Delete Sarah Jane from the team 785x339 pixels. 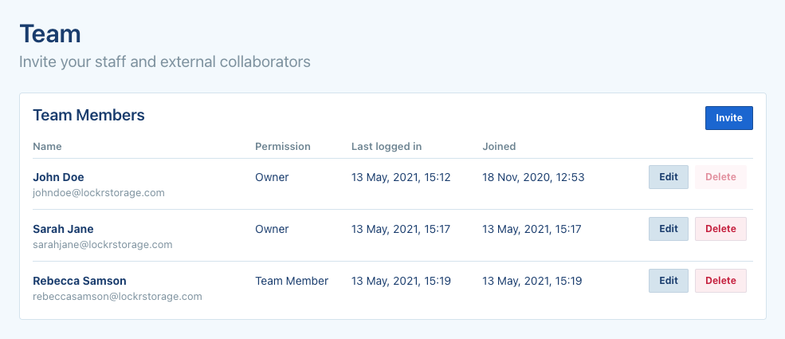click(720, 229)
